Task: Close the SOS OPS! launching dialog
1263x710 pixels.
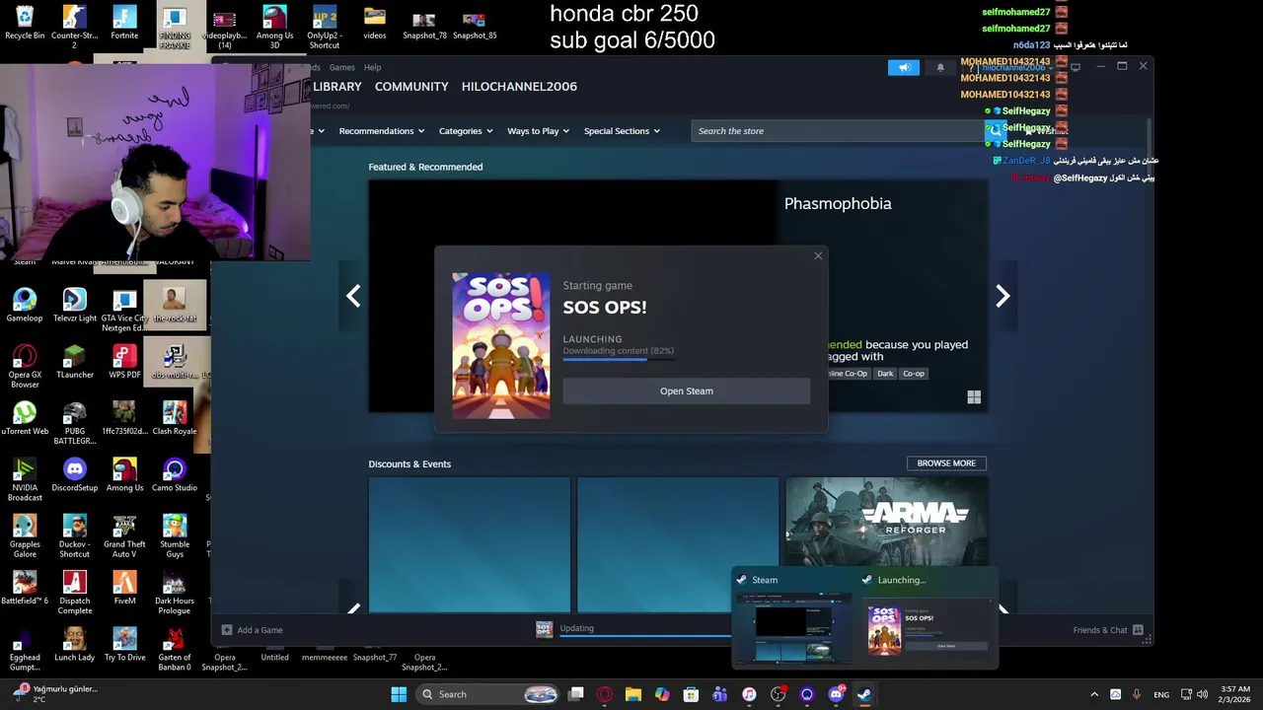Action: [x=818, y=256]
